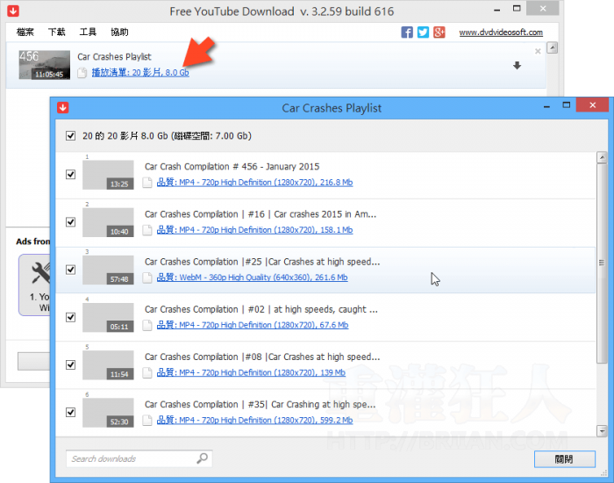Click magnifier icon in search downloads box
The image size is (614, 483).
tap(202, 458)
